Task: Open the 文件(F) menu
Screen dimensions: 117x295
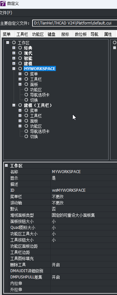Action: (x=6, y=13)
